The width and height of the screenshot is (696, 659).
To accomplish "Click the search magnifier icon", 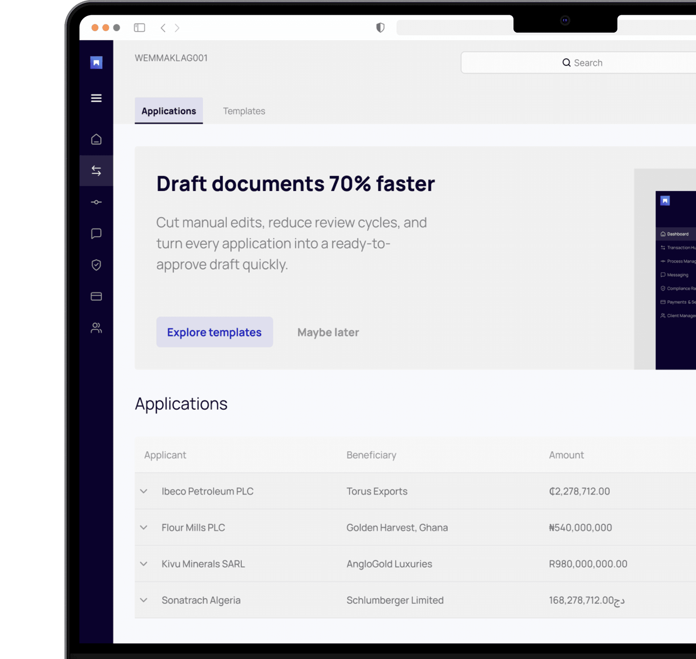I will 566,63.
